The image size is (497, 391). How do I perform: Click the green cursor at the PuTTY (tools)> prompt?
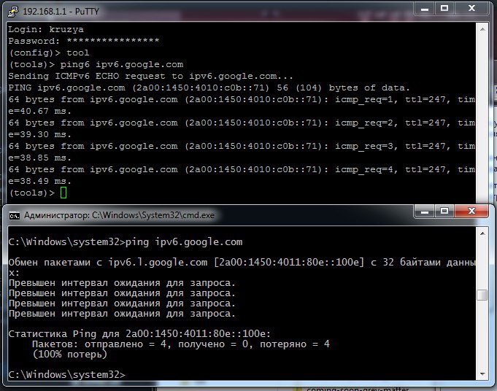(x=63, y=193)
